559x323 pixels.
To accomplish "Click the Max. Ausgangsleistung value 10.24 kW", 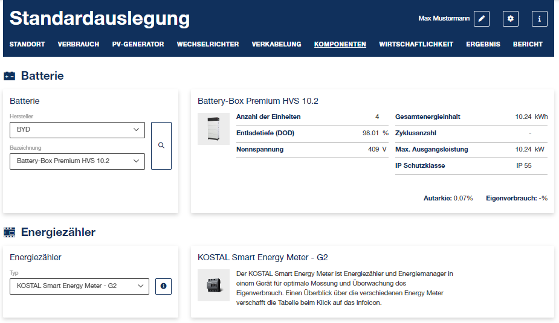I will point(530,150).
